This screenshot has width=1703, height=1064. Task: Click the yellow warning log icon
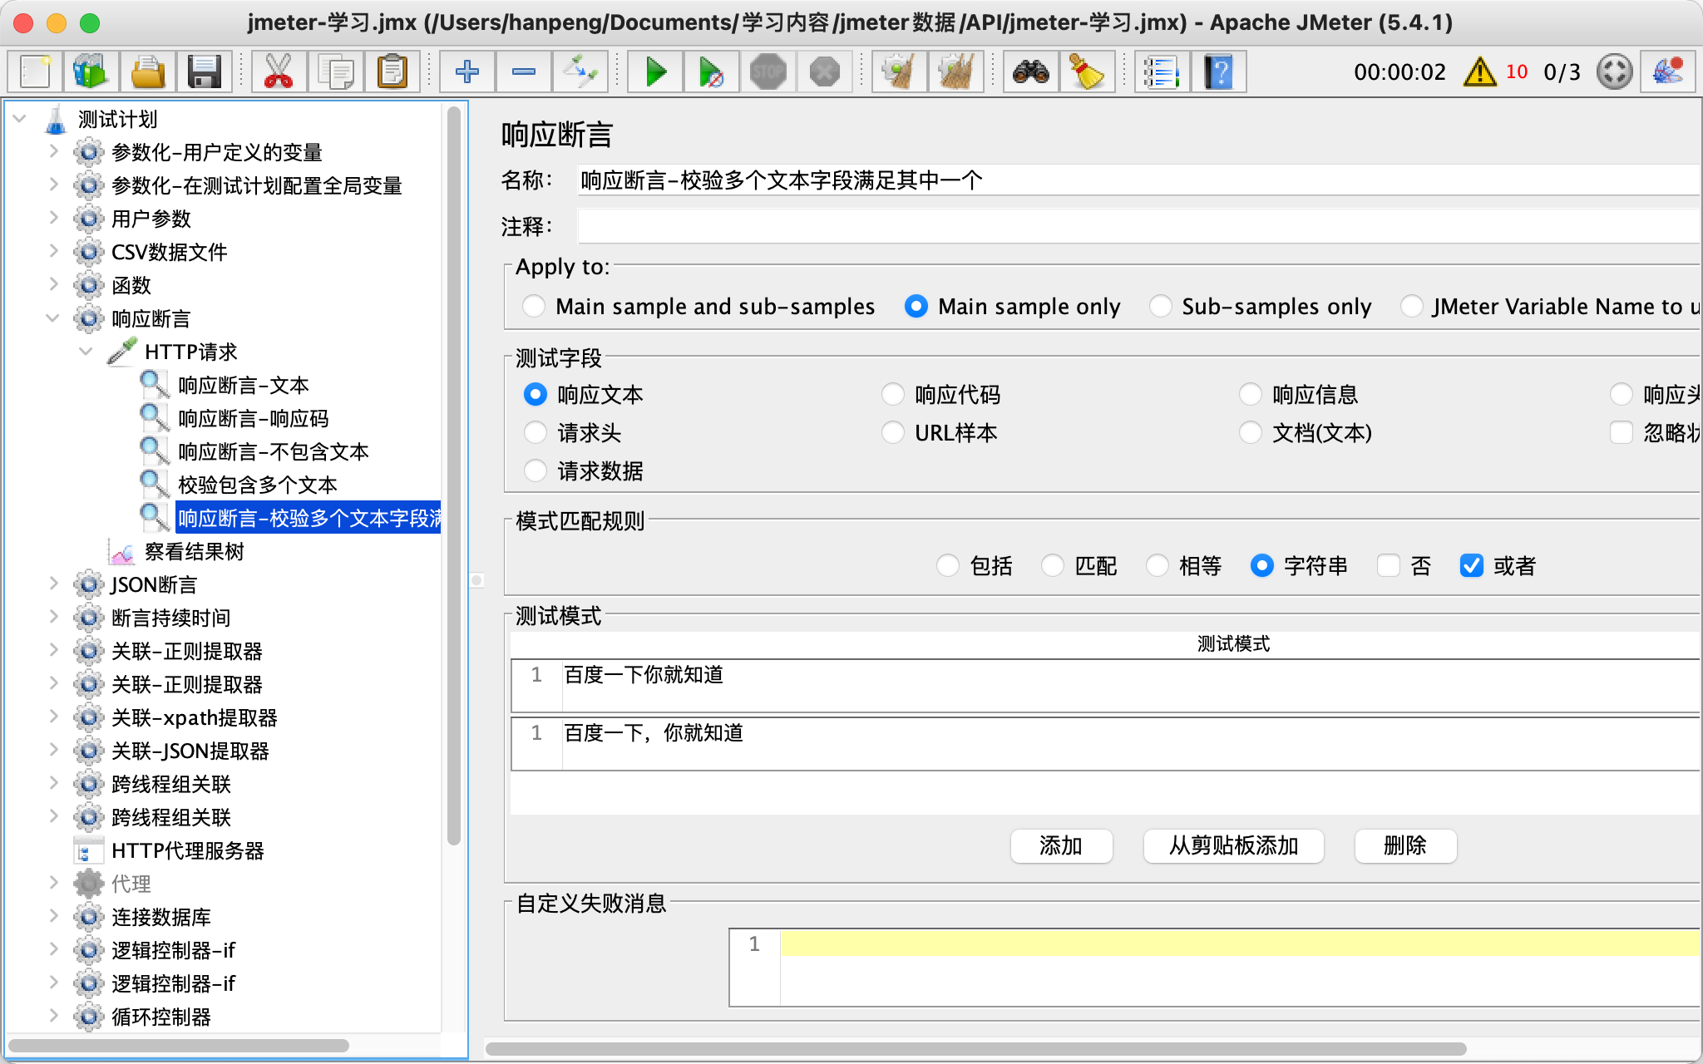pyautogui.click(x=1479, y=72)
